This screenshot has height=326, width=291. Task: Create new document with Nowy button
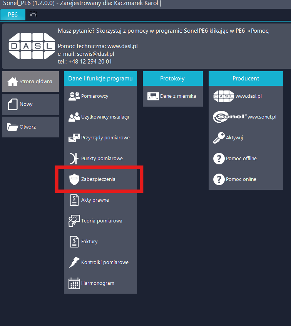(30, 104)
